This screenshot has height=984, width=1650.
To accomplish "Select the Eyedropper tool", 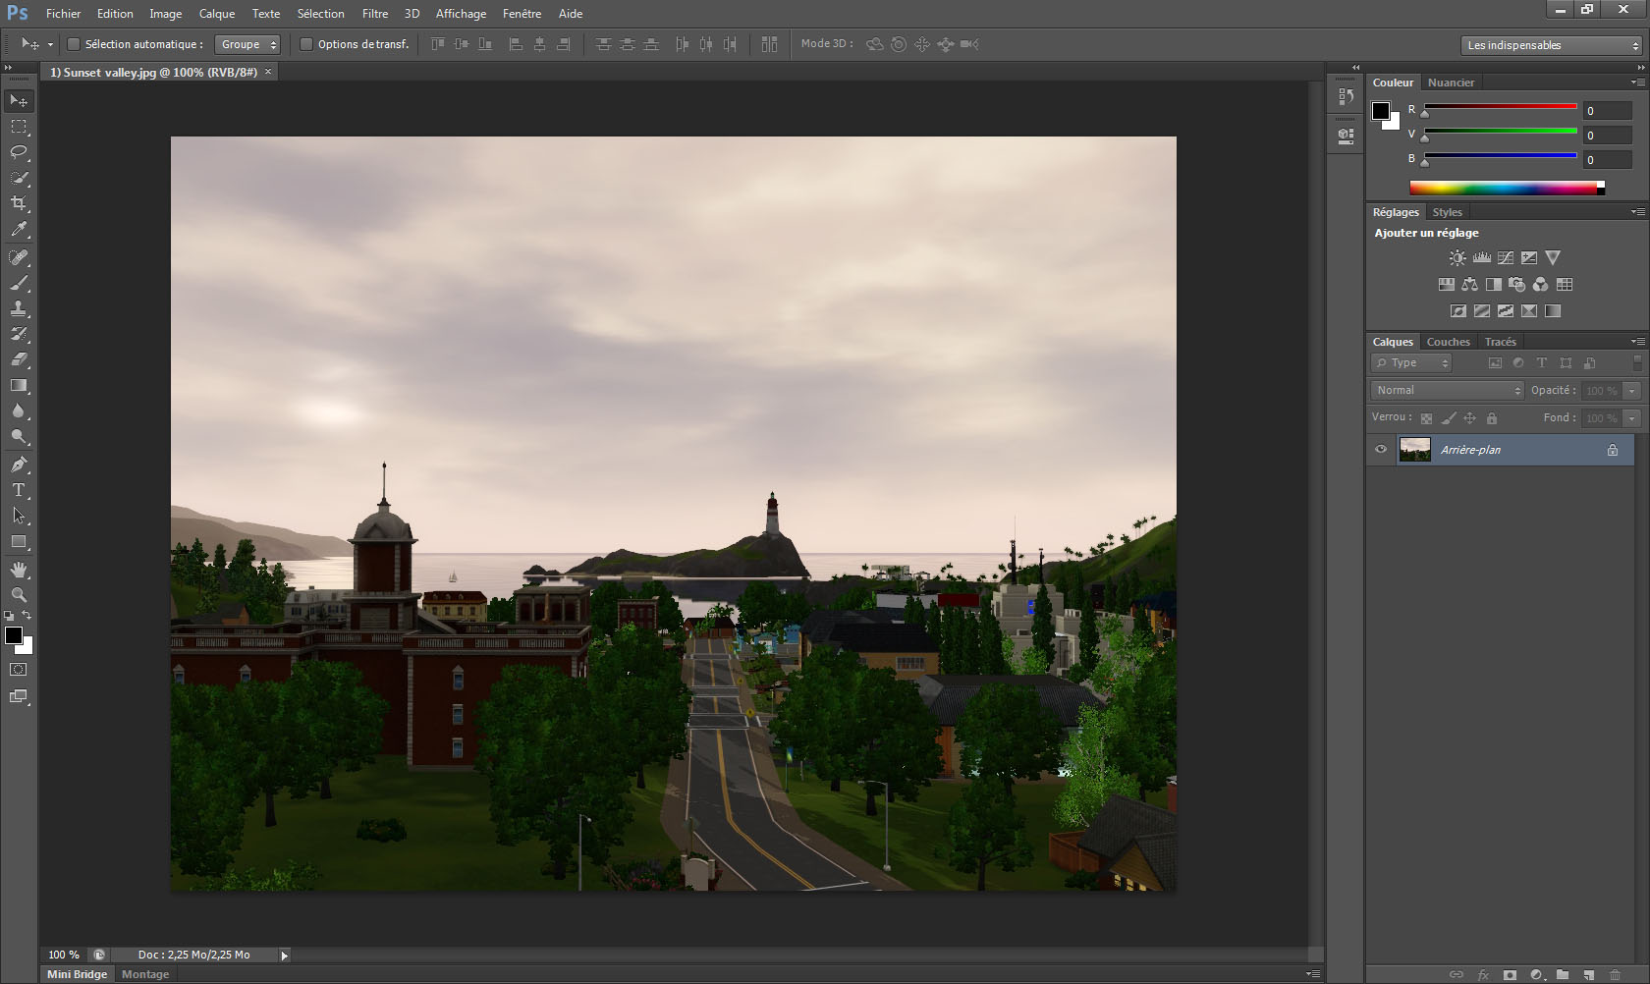I will (19, 230).
